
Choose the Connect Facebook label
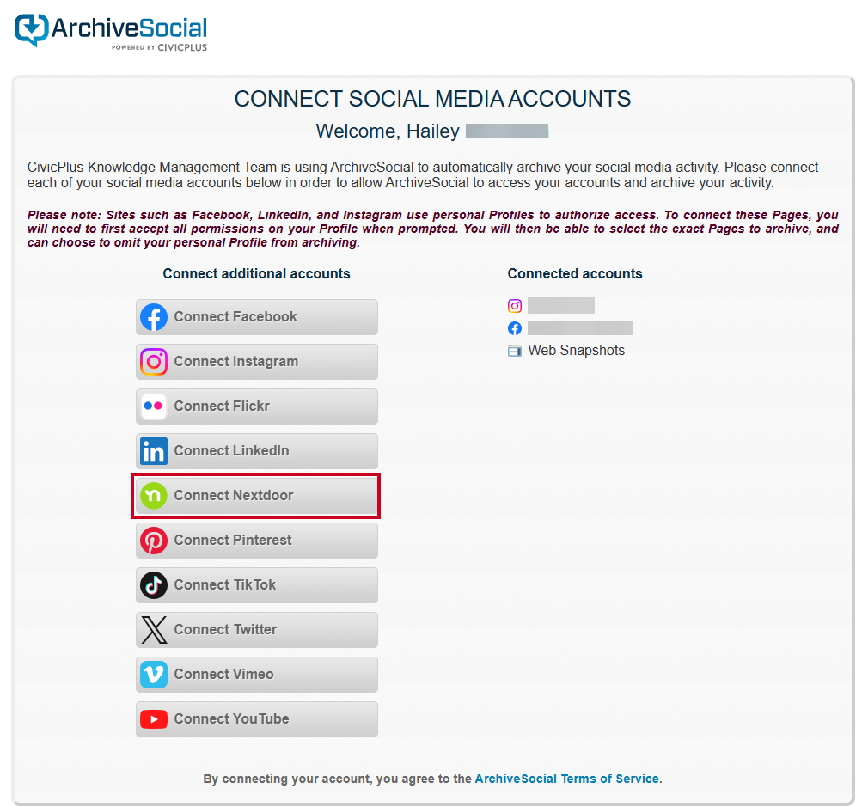(x=235, y=316)
